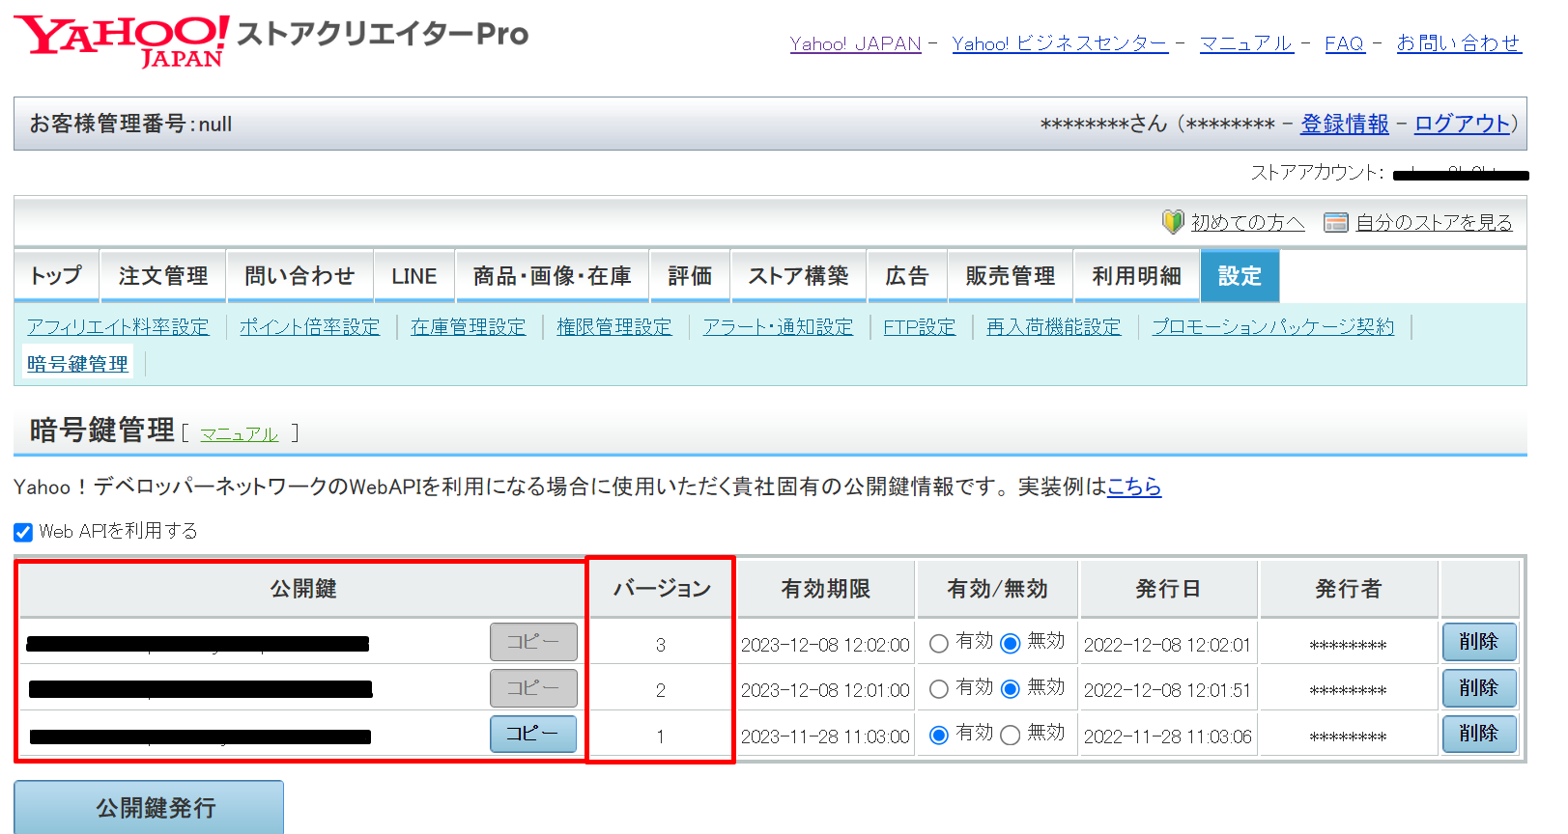Click the store page icon beside 自分のストアを見る
Viewport: 1568px width, 834px height.
(x=1335, y=223)
